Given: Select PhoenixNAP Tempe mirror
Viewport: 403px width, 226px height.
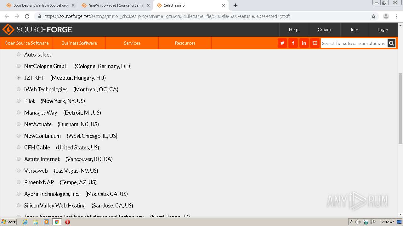Looking at the screenshot, I should click(19, 182).
